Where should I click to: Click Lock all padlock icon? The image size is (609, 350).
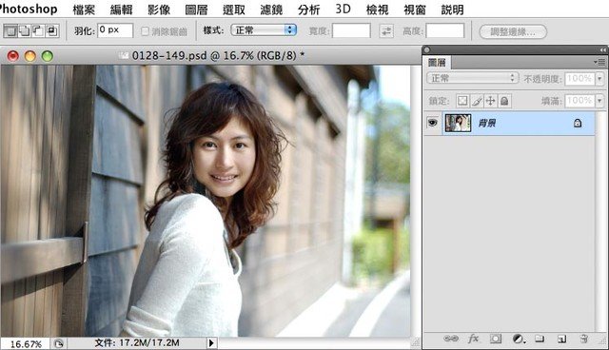click(x=504, y=101)
